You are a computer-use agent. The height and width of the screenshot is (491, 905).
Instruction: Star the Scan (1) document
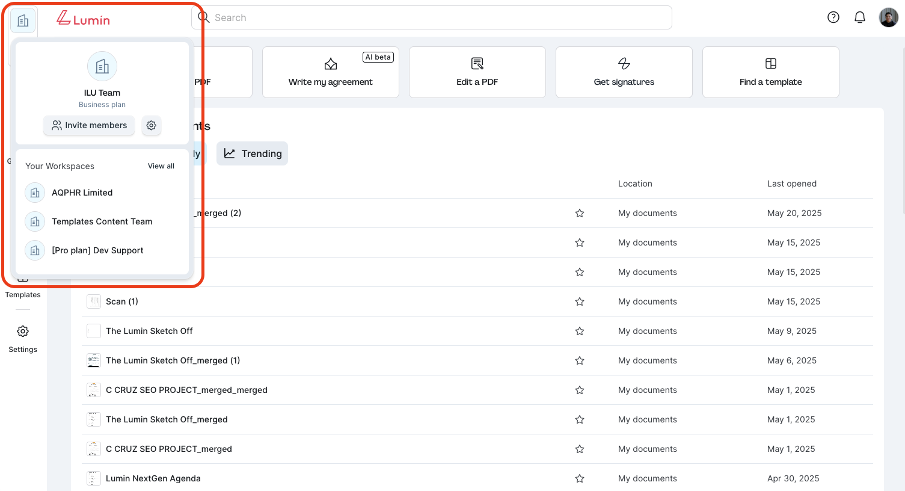(x=580, y=301)
